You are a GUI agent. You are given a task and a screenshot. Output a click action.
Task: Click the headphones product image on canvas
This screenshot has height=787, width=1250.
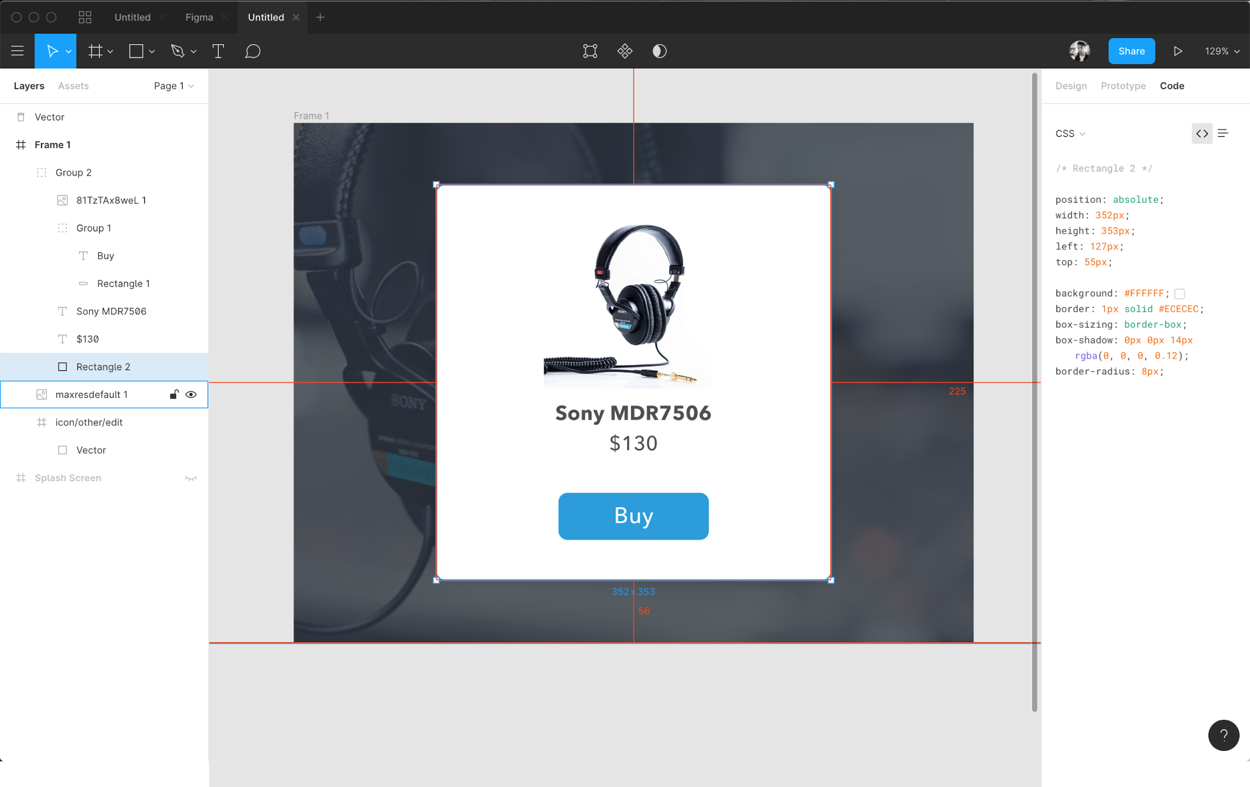pos(627,306)
